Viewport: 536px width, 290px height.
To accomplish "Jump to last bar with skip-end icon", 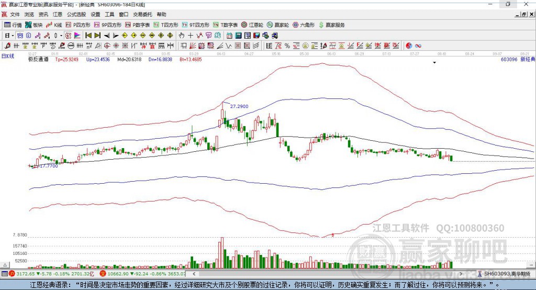I will (97, 36).
